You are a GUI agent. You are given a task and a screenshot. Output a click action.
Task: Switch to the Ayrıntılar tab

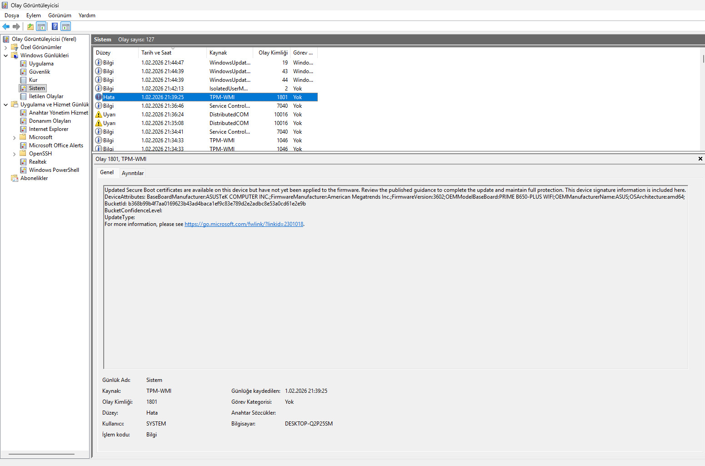tap(133, 173)
